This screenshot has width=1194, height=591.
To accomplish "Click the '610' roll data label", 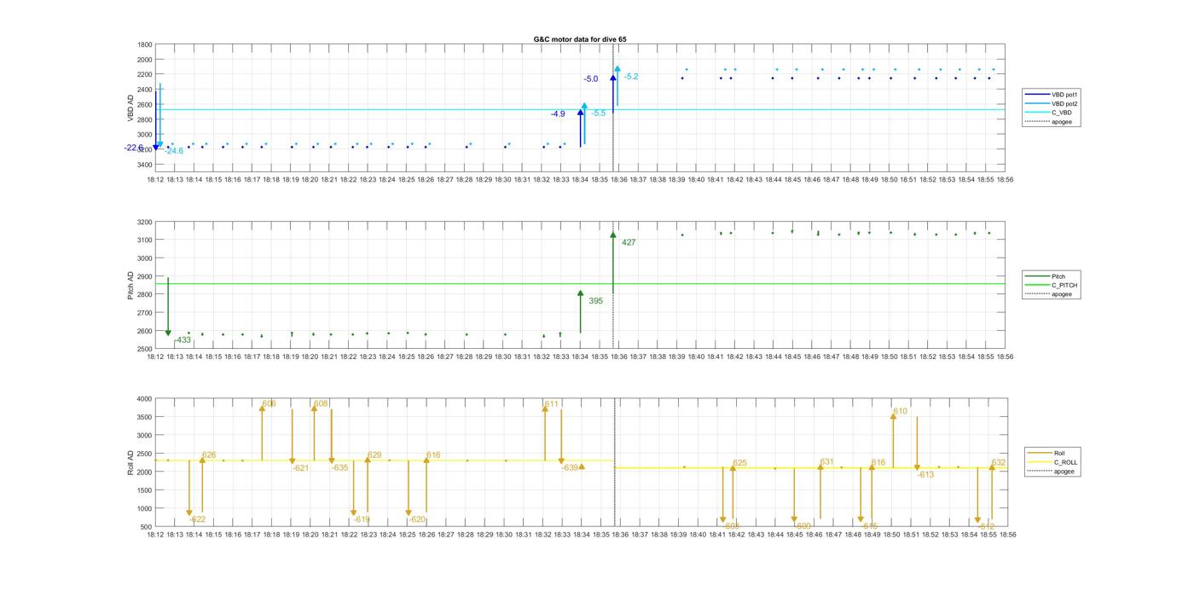I will 901,412.
